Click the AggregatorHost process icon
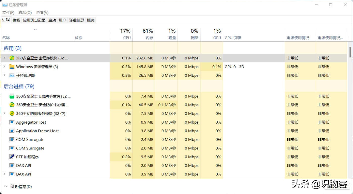 click(x=12, y=122)
